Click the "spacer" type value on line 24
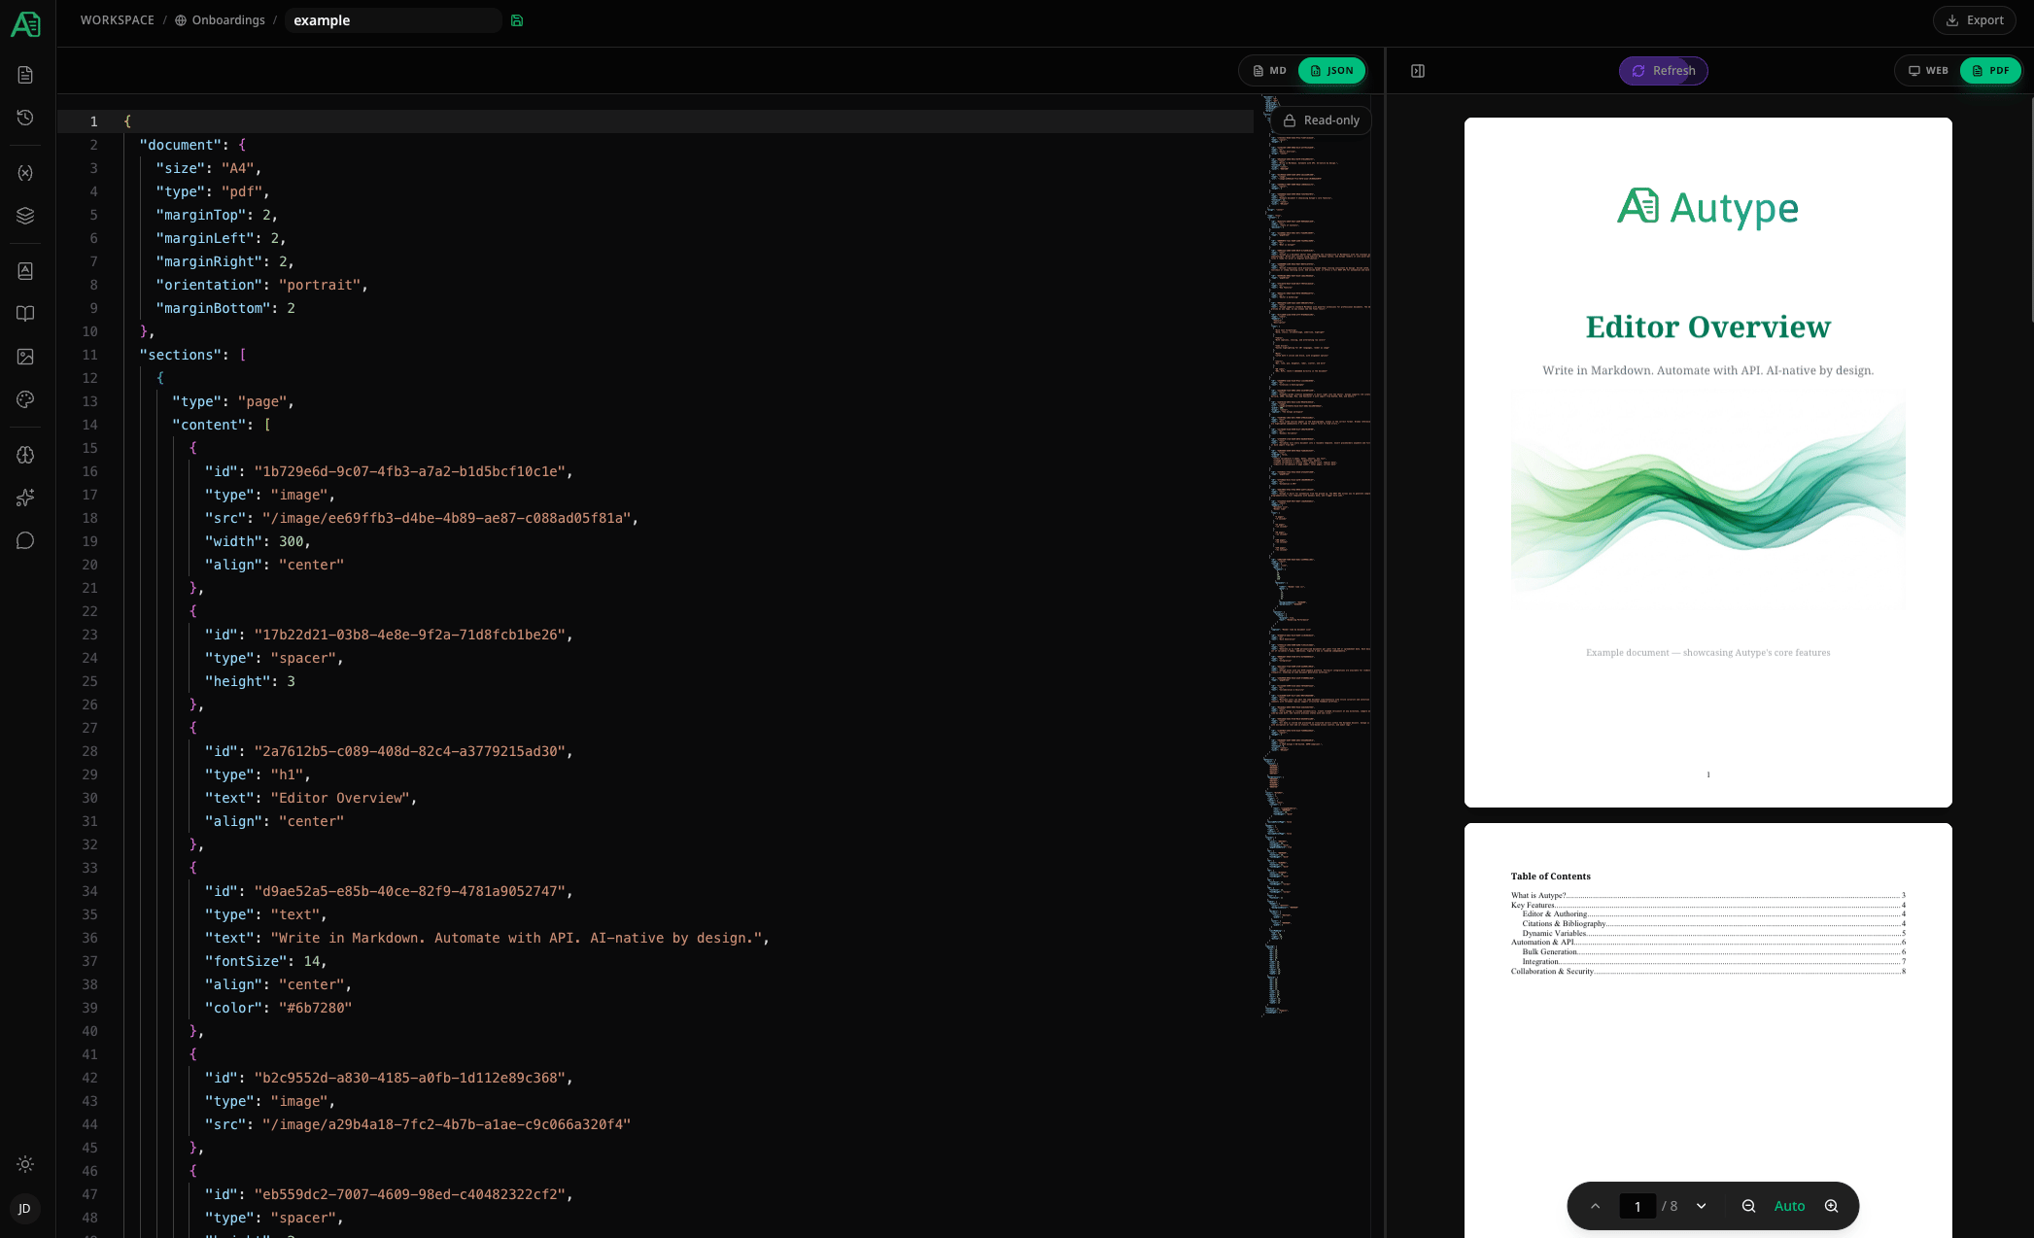Image resolution: width=2034 pixels, height=1238 pixels. tap(303, 658)
